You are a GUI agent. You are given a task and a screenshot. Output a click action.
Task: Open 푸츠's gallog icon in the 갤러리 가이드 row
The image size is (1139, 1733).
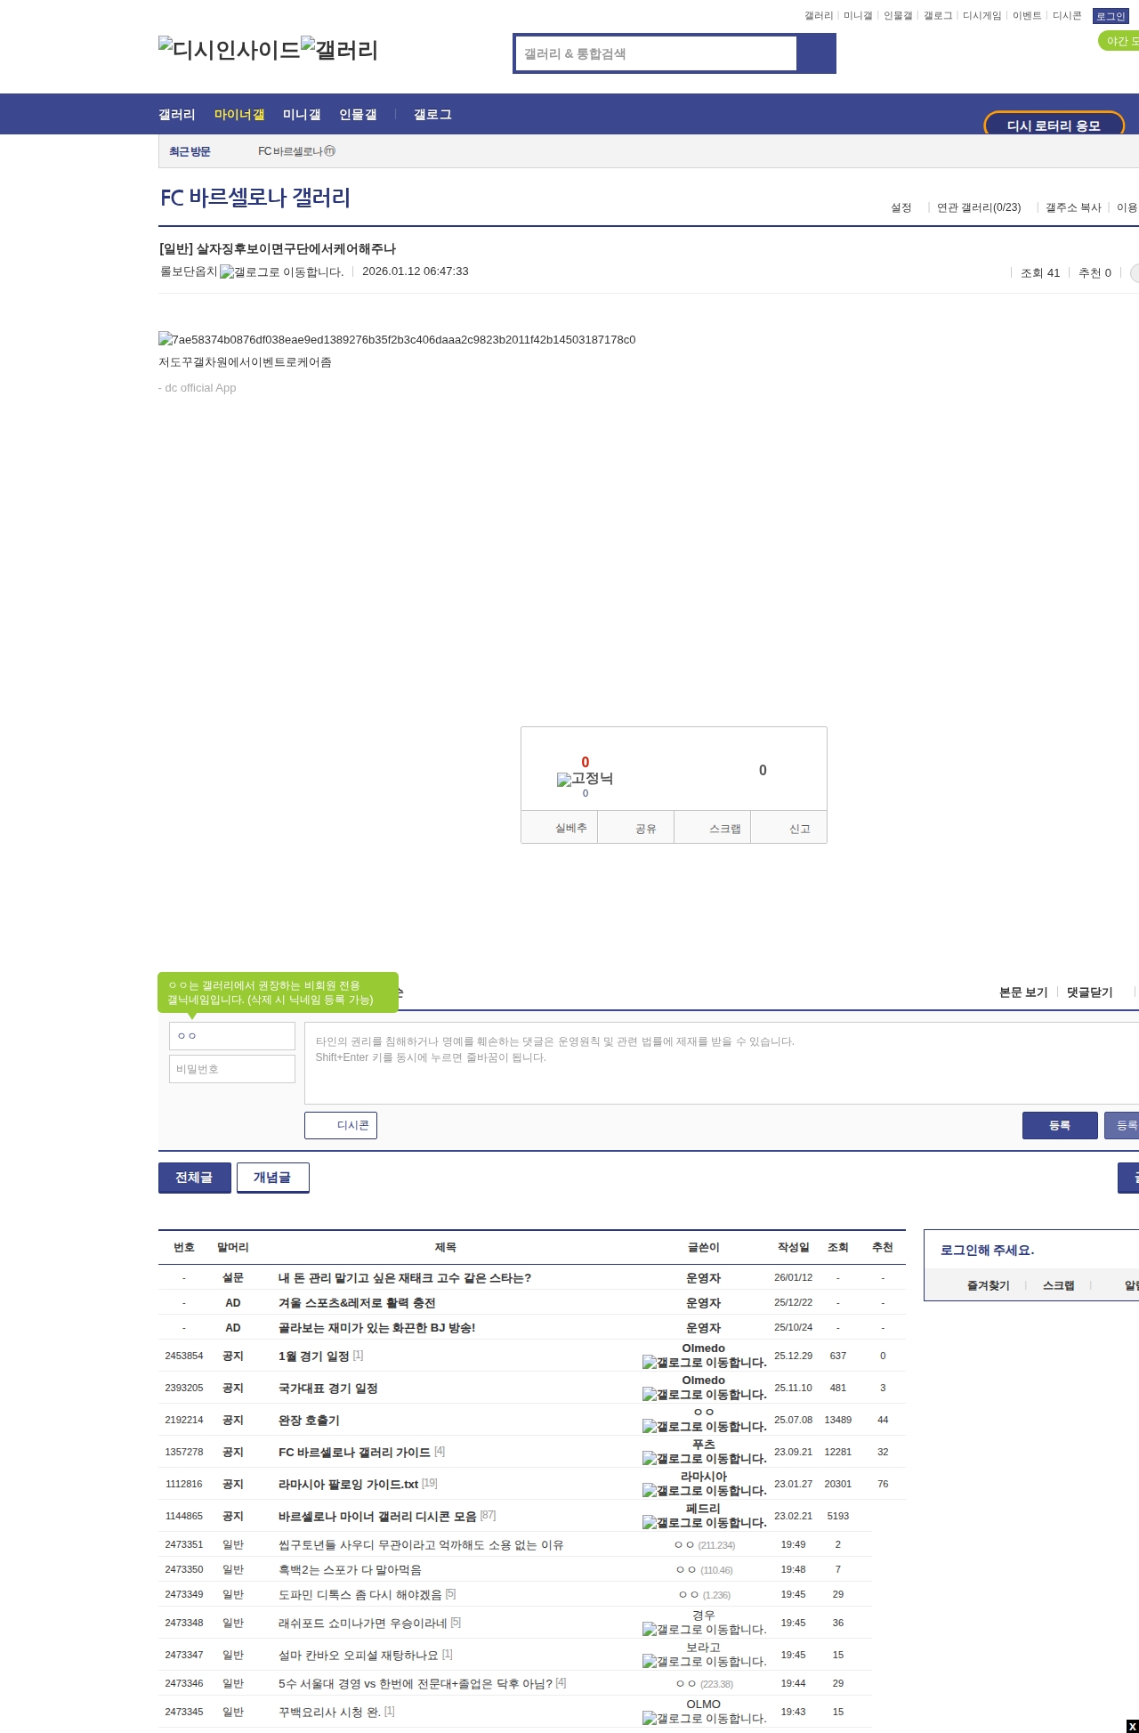(705, 1459)
